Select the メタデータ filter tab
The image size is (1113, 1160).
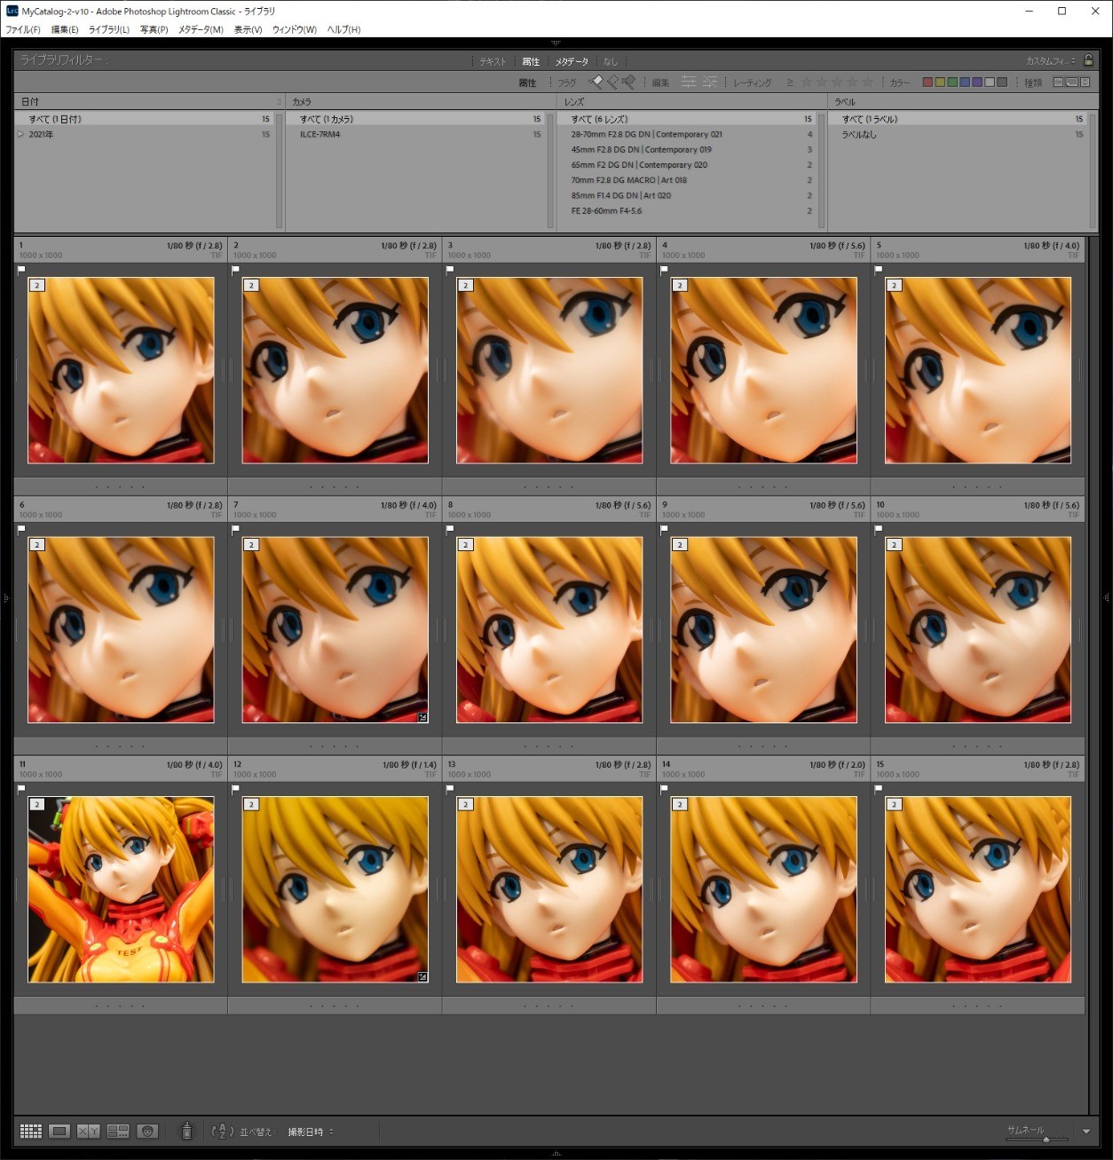click(x=572, y=61)
